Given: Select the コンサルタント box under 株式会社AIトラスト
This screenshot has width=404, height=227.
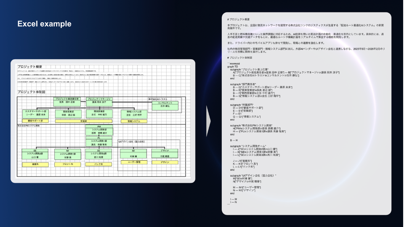Looking at the screenshot, I should (x=165, y=105).
